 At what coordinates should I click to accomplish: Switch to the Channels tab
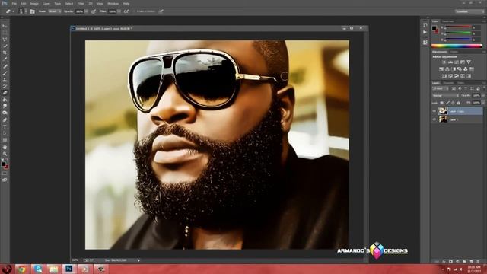pos(448,83)
